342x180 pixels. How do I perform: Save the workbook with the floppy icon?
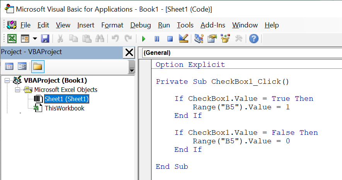(x=45, y=39)
